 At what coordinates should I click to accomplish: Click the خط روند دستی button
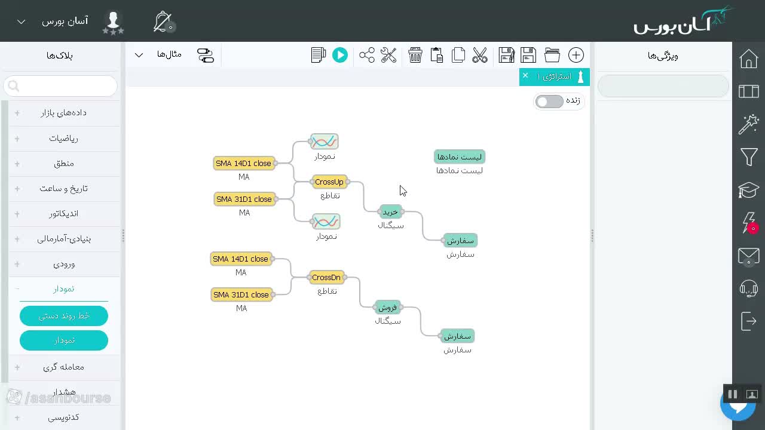(64, 316)
